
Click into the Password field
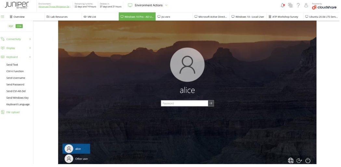[184, 104]
